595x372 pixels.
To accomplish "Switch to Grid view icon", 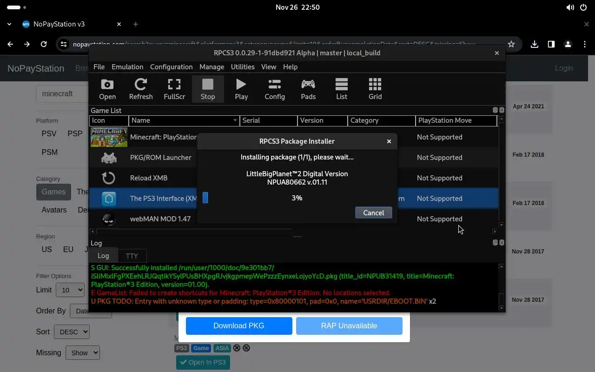I will (375, 89).
